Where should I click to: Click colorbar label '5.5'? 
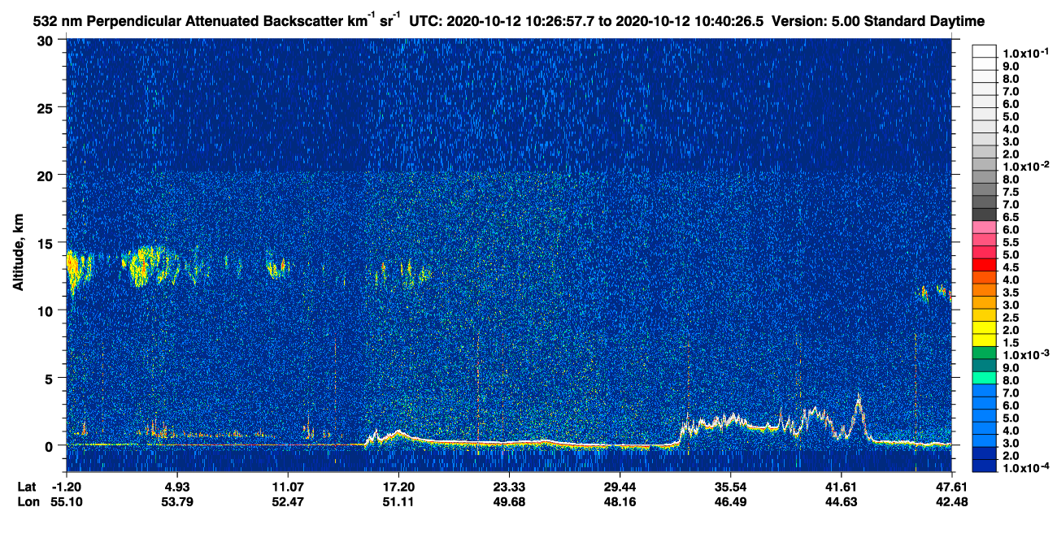[1010, 241]
